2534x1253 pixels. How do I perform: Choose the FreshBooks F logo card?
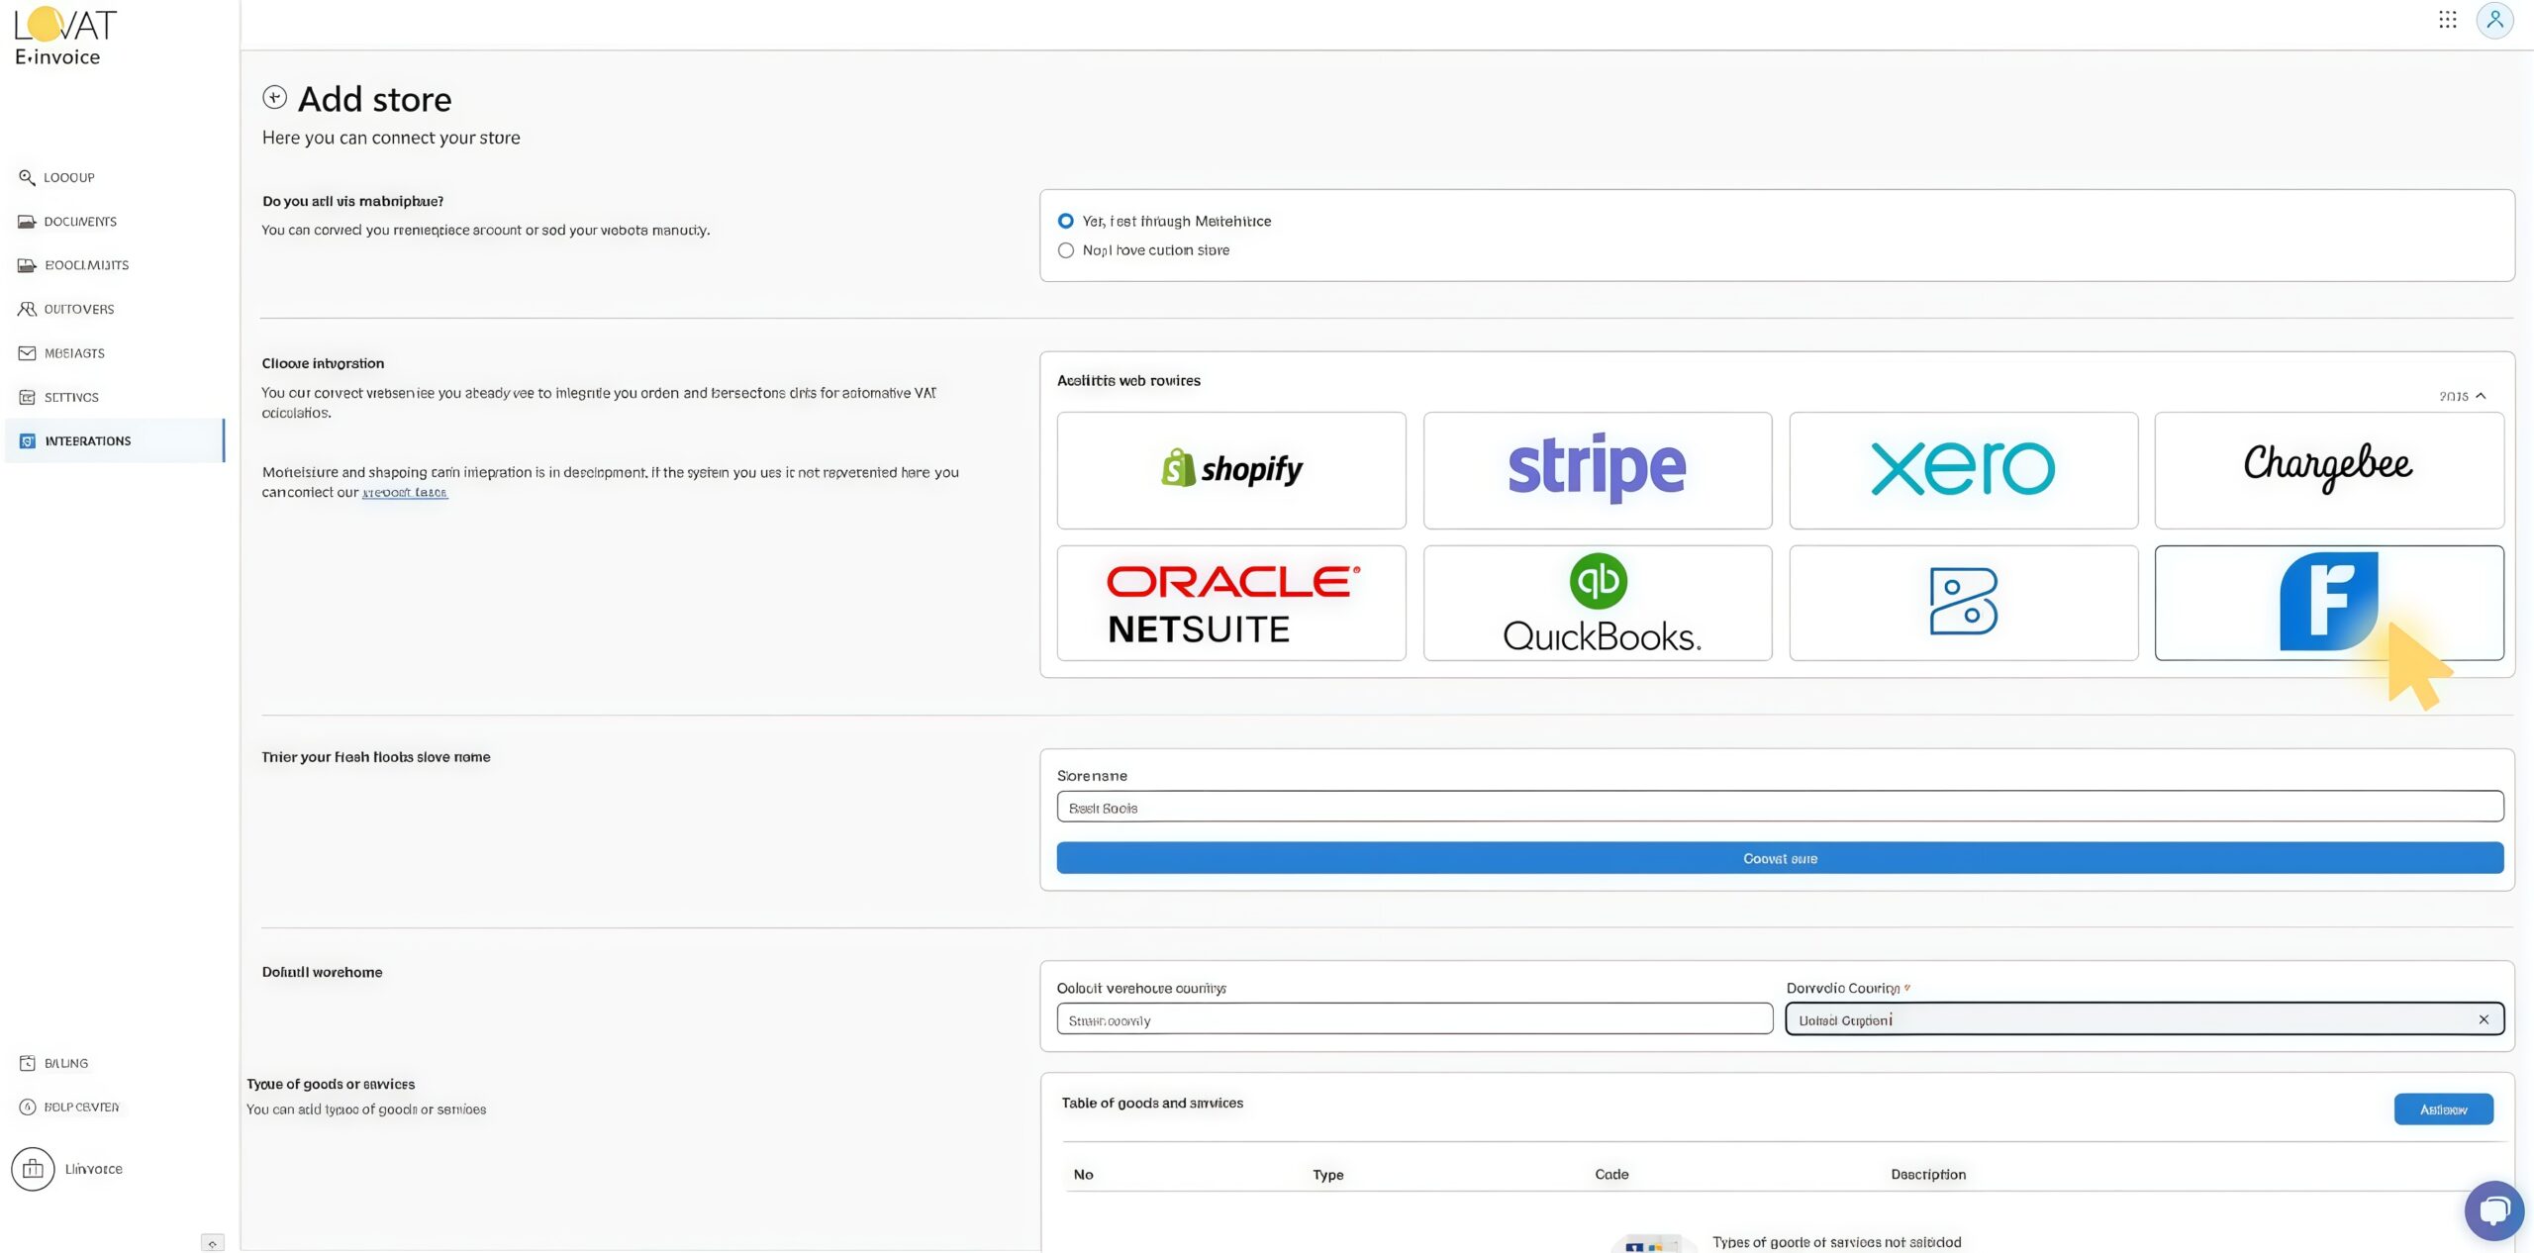pos(2329,603)
